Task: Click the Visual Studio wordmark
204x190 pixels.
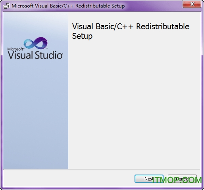Action: pyautogui.click(x=35, y=55)
